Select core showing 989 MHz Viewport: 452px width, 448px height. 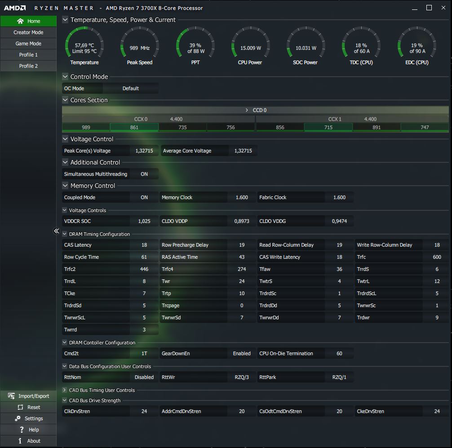[86, 127]
